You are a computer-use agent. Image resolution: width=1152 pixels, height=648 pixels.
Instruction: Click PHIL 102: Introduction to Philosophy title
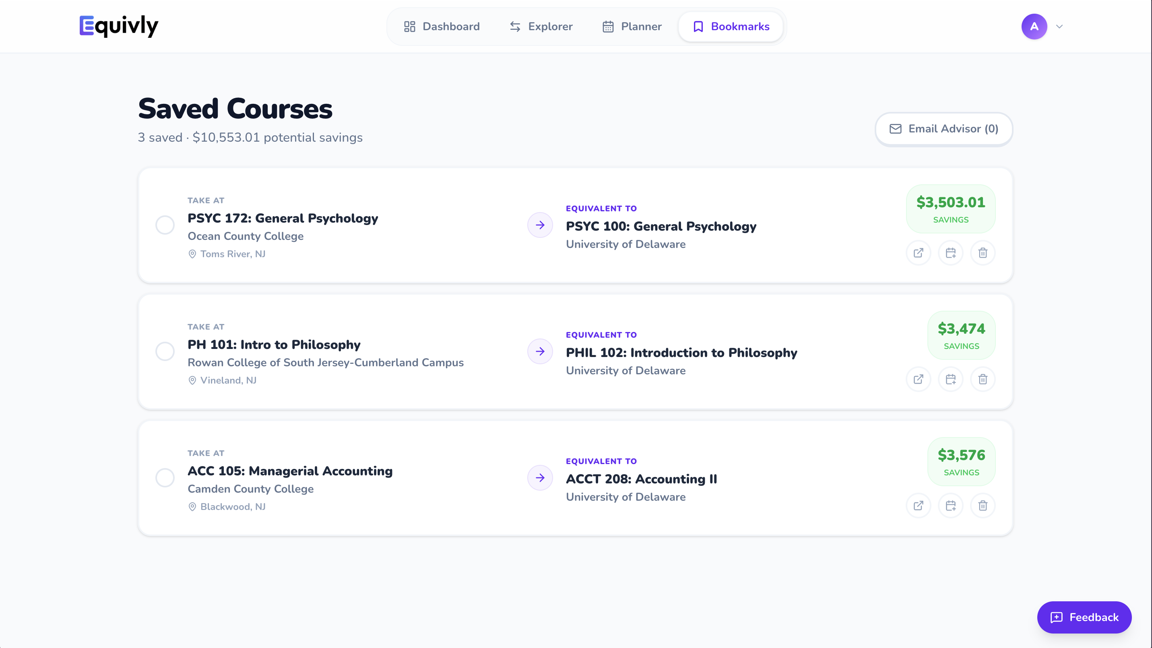(x=681, y=353)
